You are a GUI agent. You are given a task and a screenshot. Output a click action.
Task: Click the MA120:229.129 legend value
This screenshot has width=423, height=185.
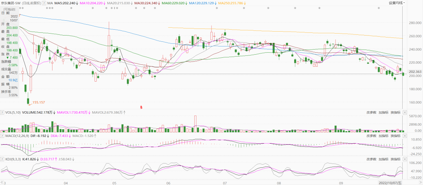tap(202, 3)
